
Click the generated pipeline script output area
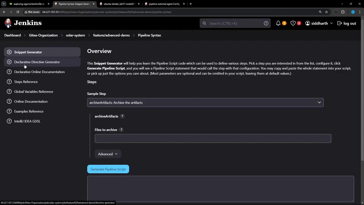point(221,189)
